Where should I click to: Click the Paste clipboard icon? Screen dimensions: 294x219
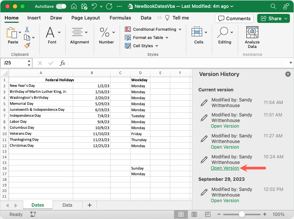(12, 33)
